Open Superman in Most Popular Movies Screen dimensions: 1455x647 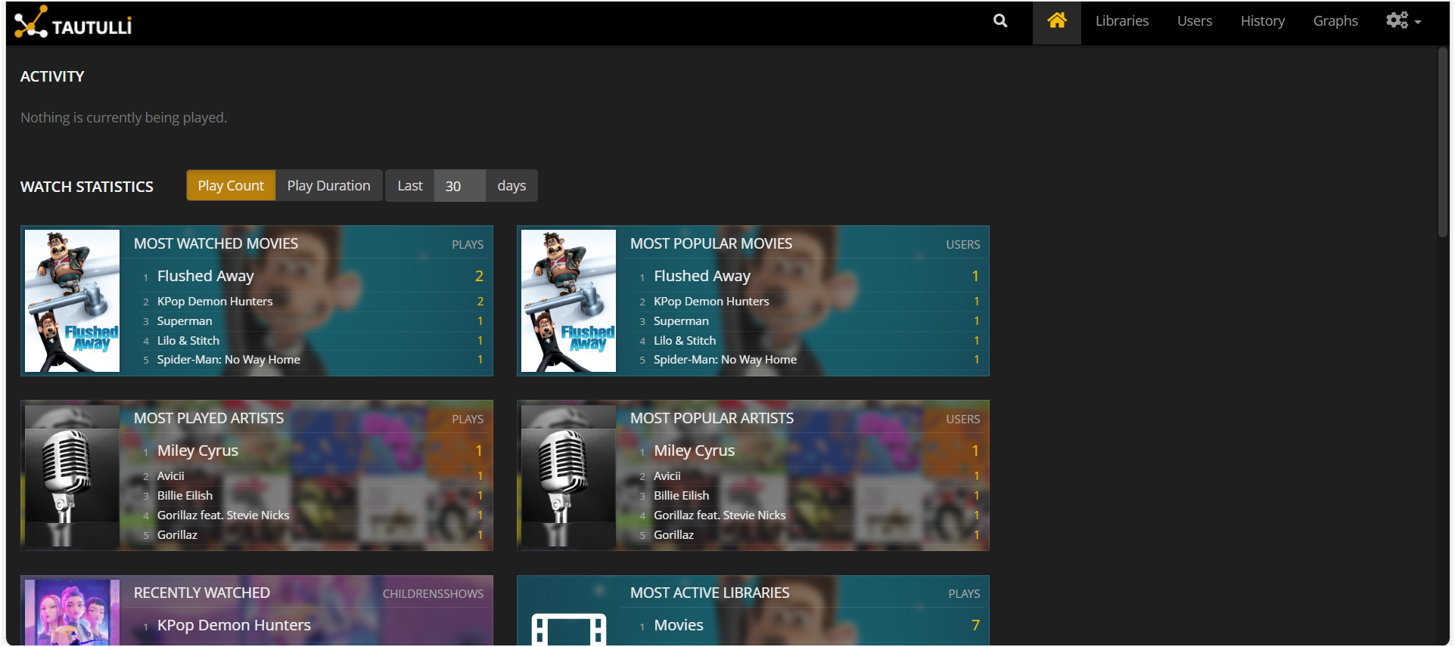681,321
